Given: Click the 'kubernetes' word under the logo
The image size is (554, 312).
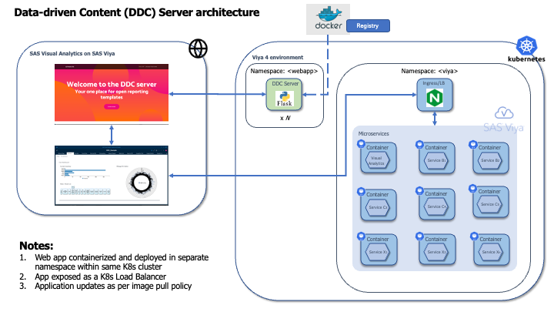Looking at the screenshot, I should [526, 59].
